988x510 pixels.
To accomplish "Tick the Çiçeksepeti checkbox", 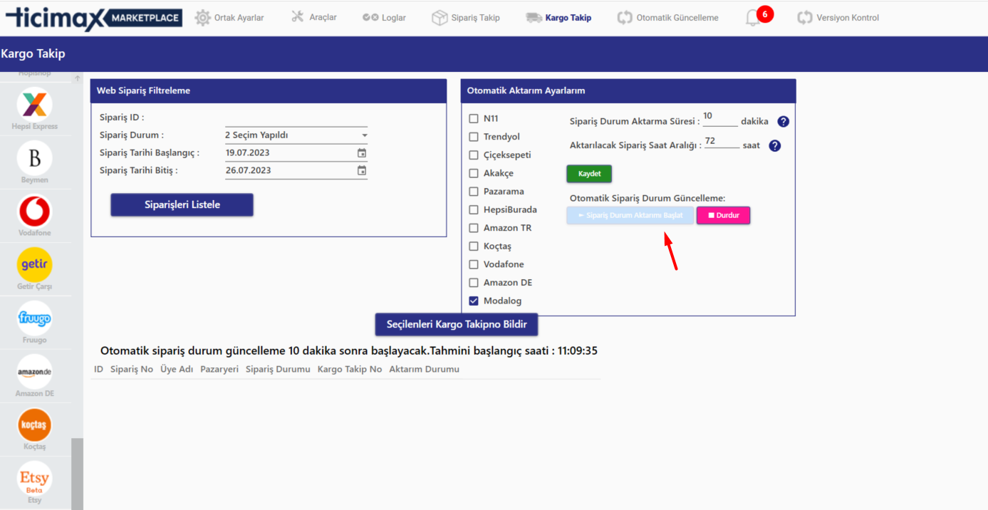I will coord(474,155).
